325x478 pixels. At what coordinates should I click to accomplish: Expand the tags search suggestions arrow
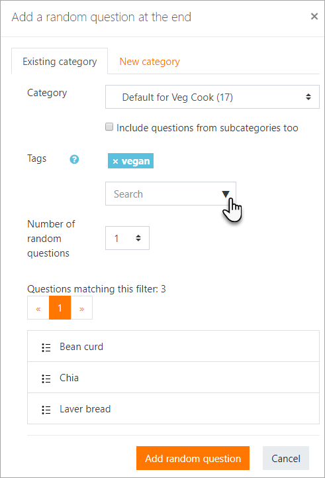226,194
